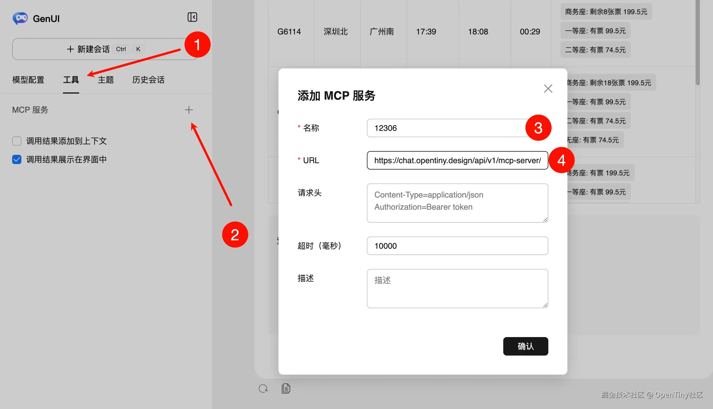Select the 工具 tab
The height and width of the screenshot is (409, 713).
coord(71,80)
